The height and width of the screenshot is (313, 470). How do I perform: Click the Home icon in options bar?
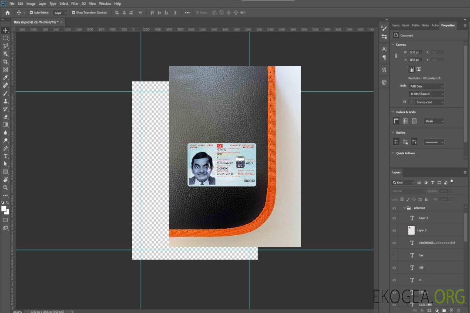[x=7, y=13]
